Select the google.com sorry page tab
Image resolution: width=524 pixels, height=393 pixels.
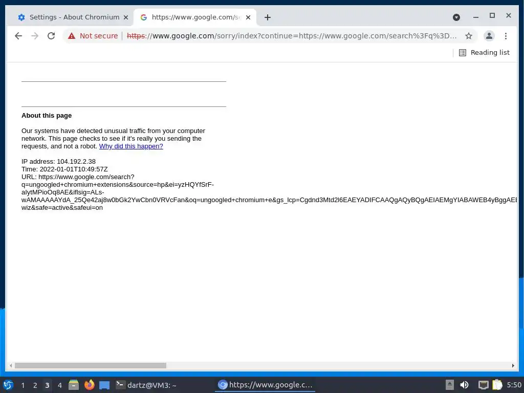pos(195,17)
